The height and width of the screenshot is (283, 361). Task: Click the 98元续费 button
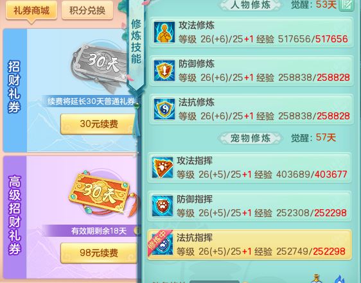point(98,253)
